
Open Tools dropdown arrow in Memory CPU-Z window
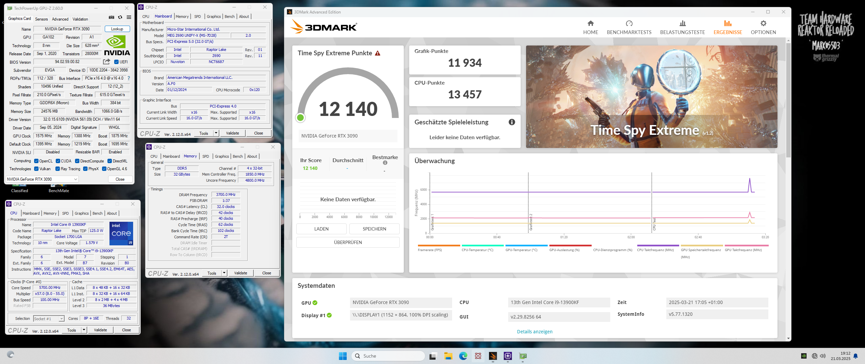click(x=224, y=273)
